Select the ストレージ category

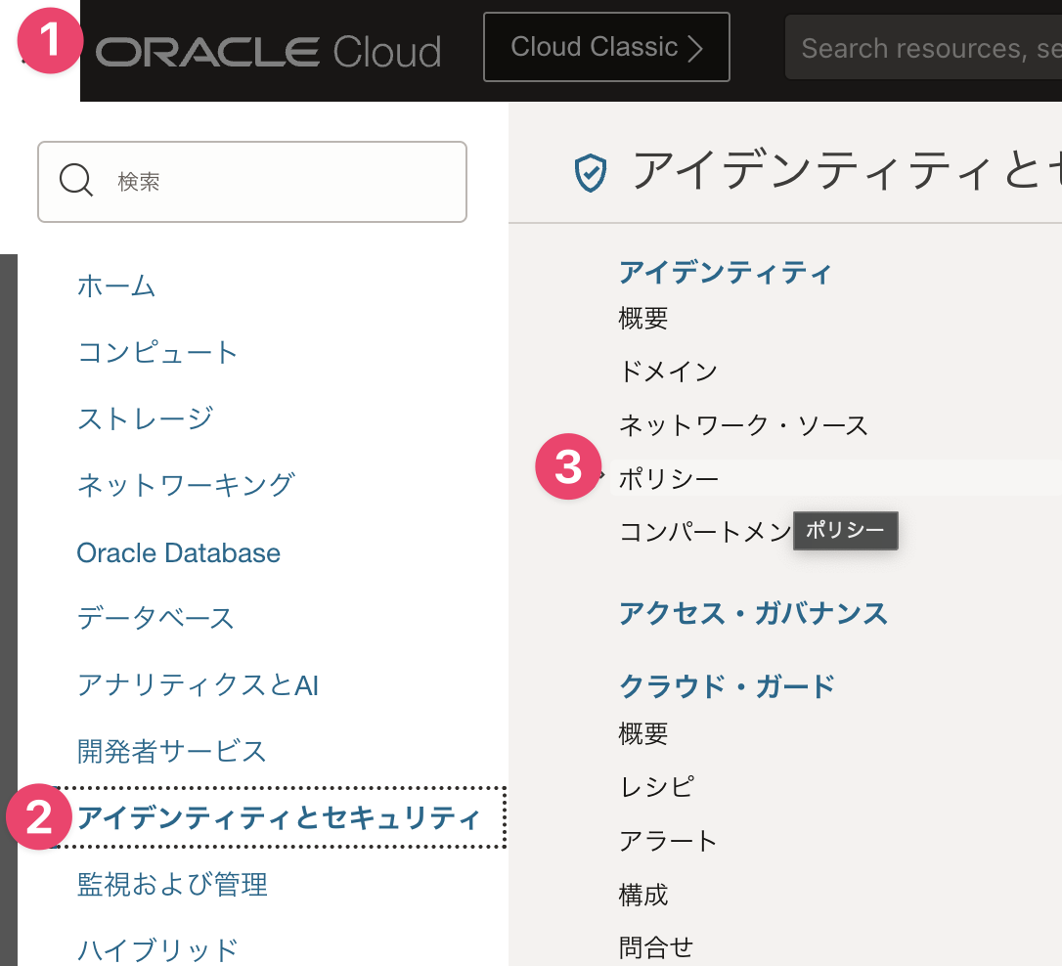146,418
